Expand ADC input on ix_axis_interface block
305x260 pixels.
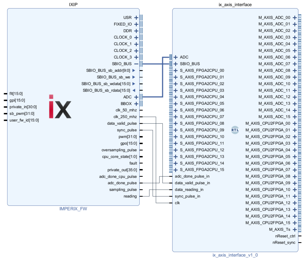pos(176,57)
